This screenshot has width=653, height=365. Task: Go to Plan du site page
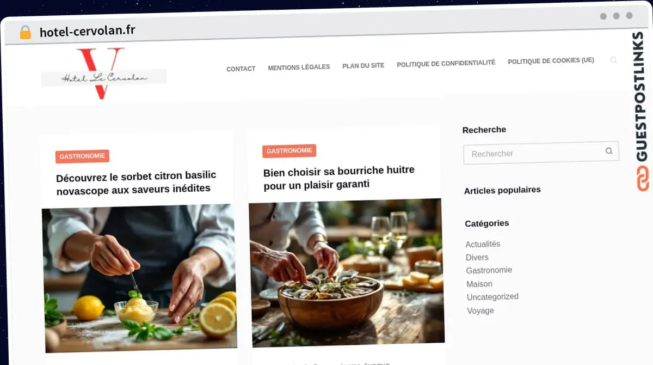click(363, 65)
